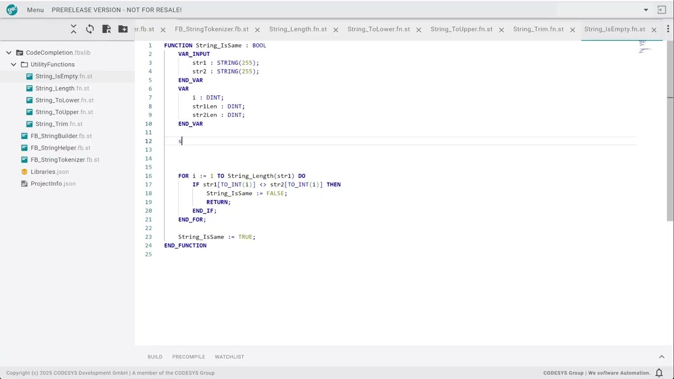Close the partially hidden first .fb.st tab
Screen dimensions: 674x379
click(x=163, y=29)
